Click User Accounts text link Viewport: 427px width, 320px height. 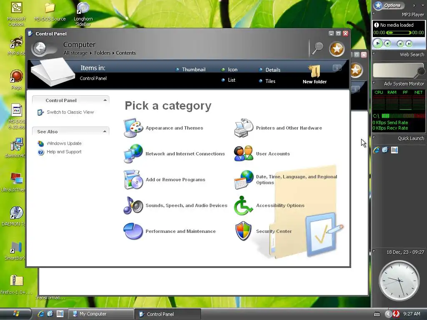coord(273,154)
